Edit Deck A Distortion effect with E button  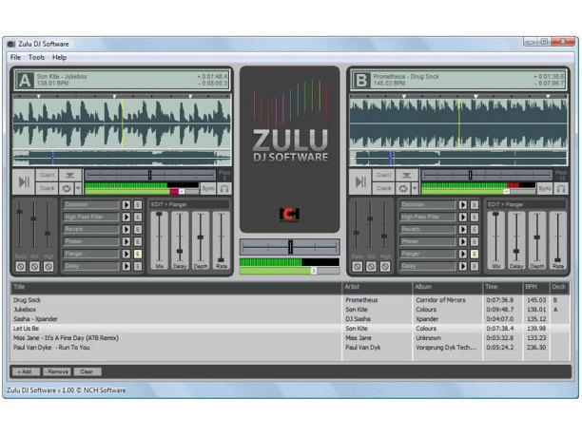(138, 204)
